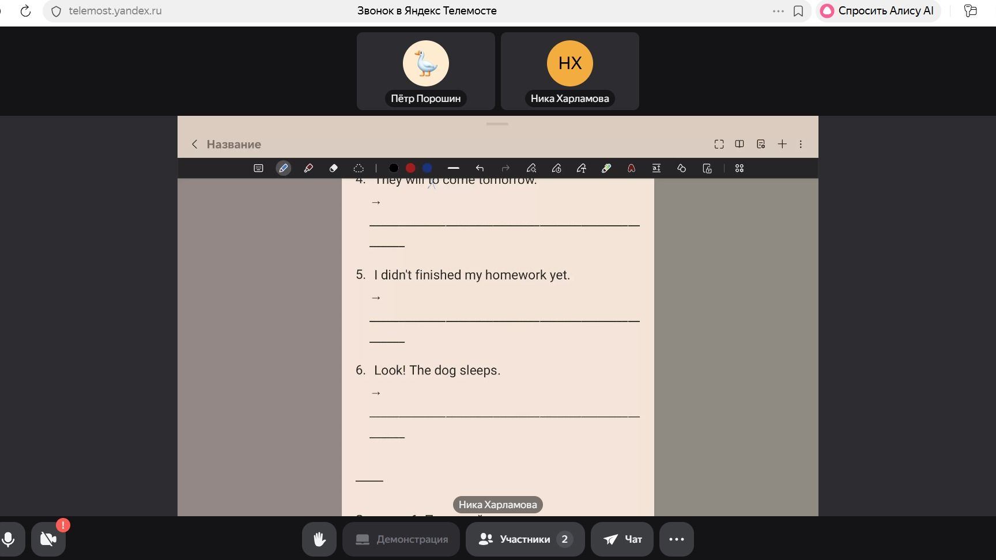Open note's vertical three-dots menu

pos(801,144)
